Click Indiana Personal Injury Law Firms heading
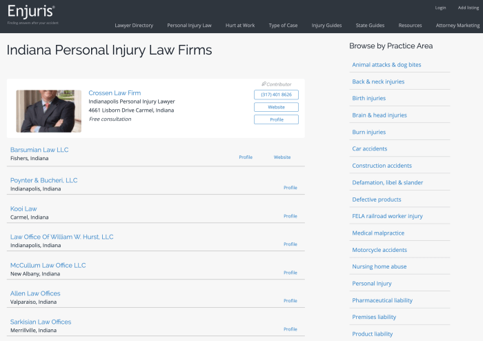Viewport: 483px width, 341px height. click(x=109, y=50)
